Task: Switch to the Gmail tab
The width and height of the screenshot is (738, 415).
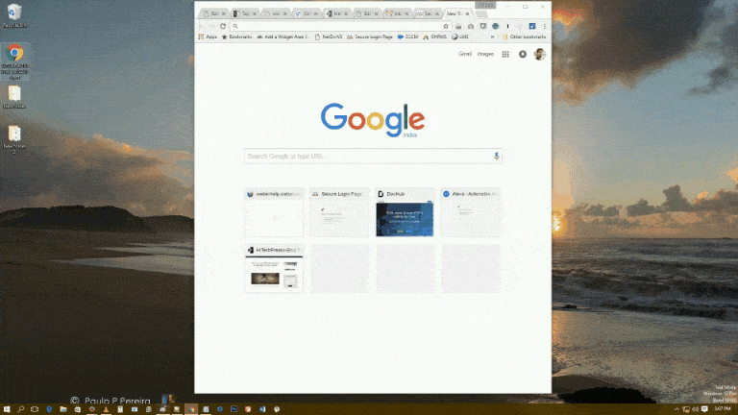Action: (x=397, y=13)
